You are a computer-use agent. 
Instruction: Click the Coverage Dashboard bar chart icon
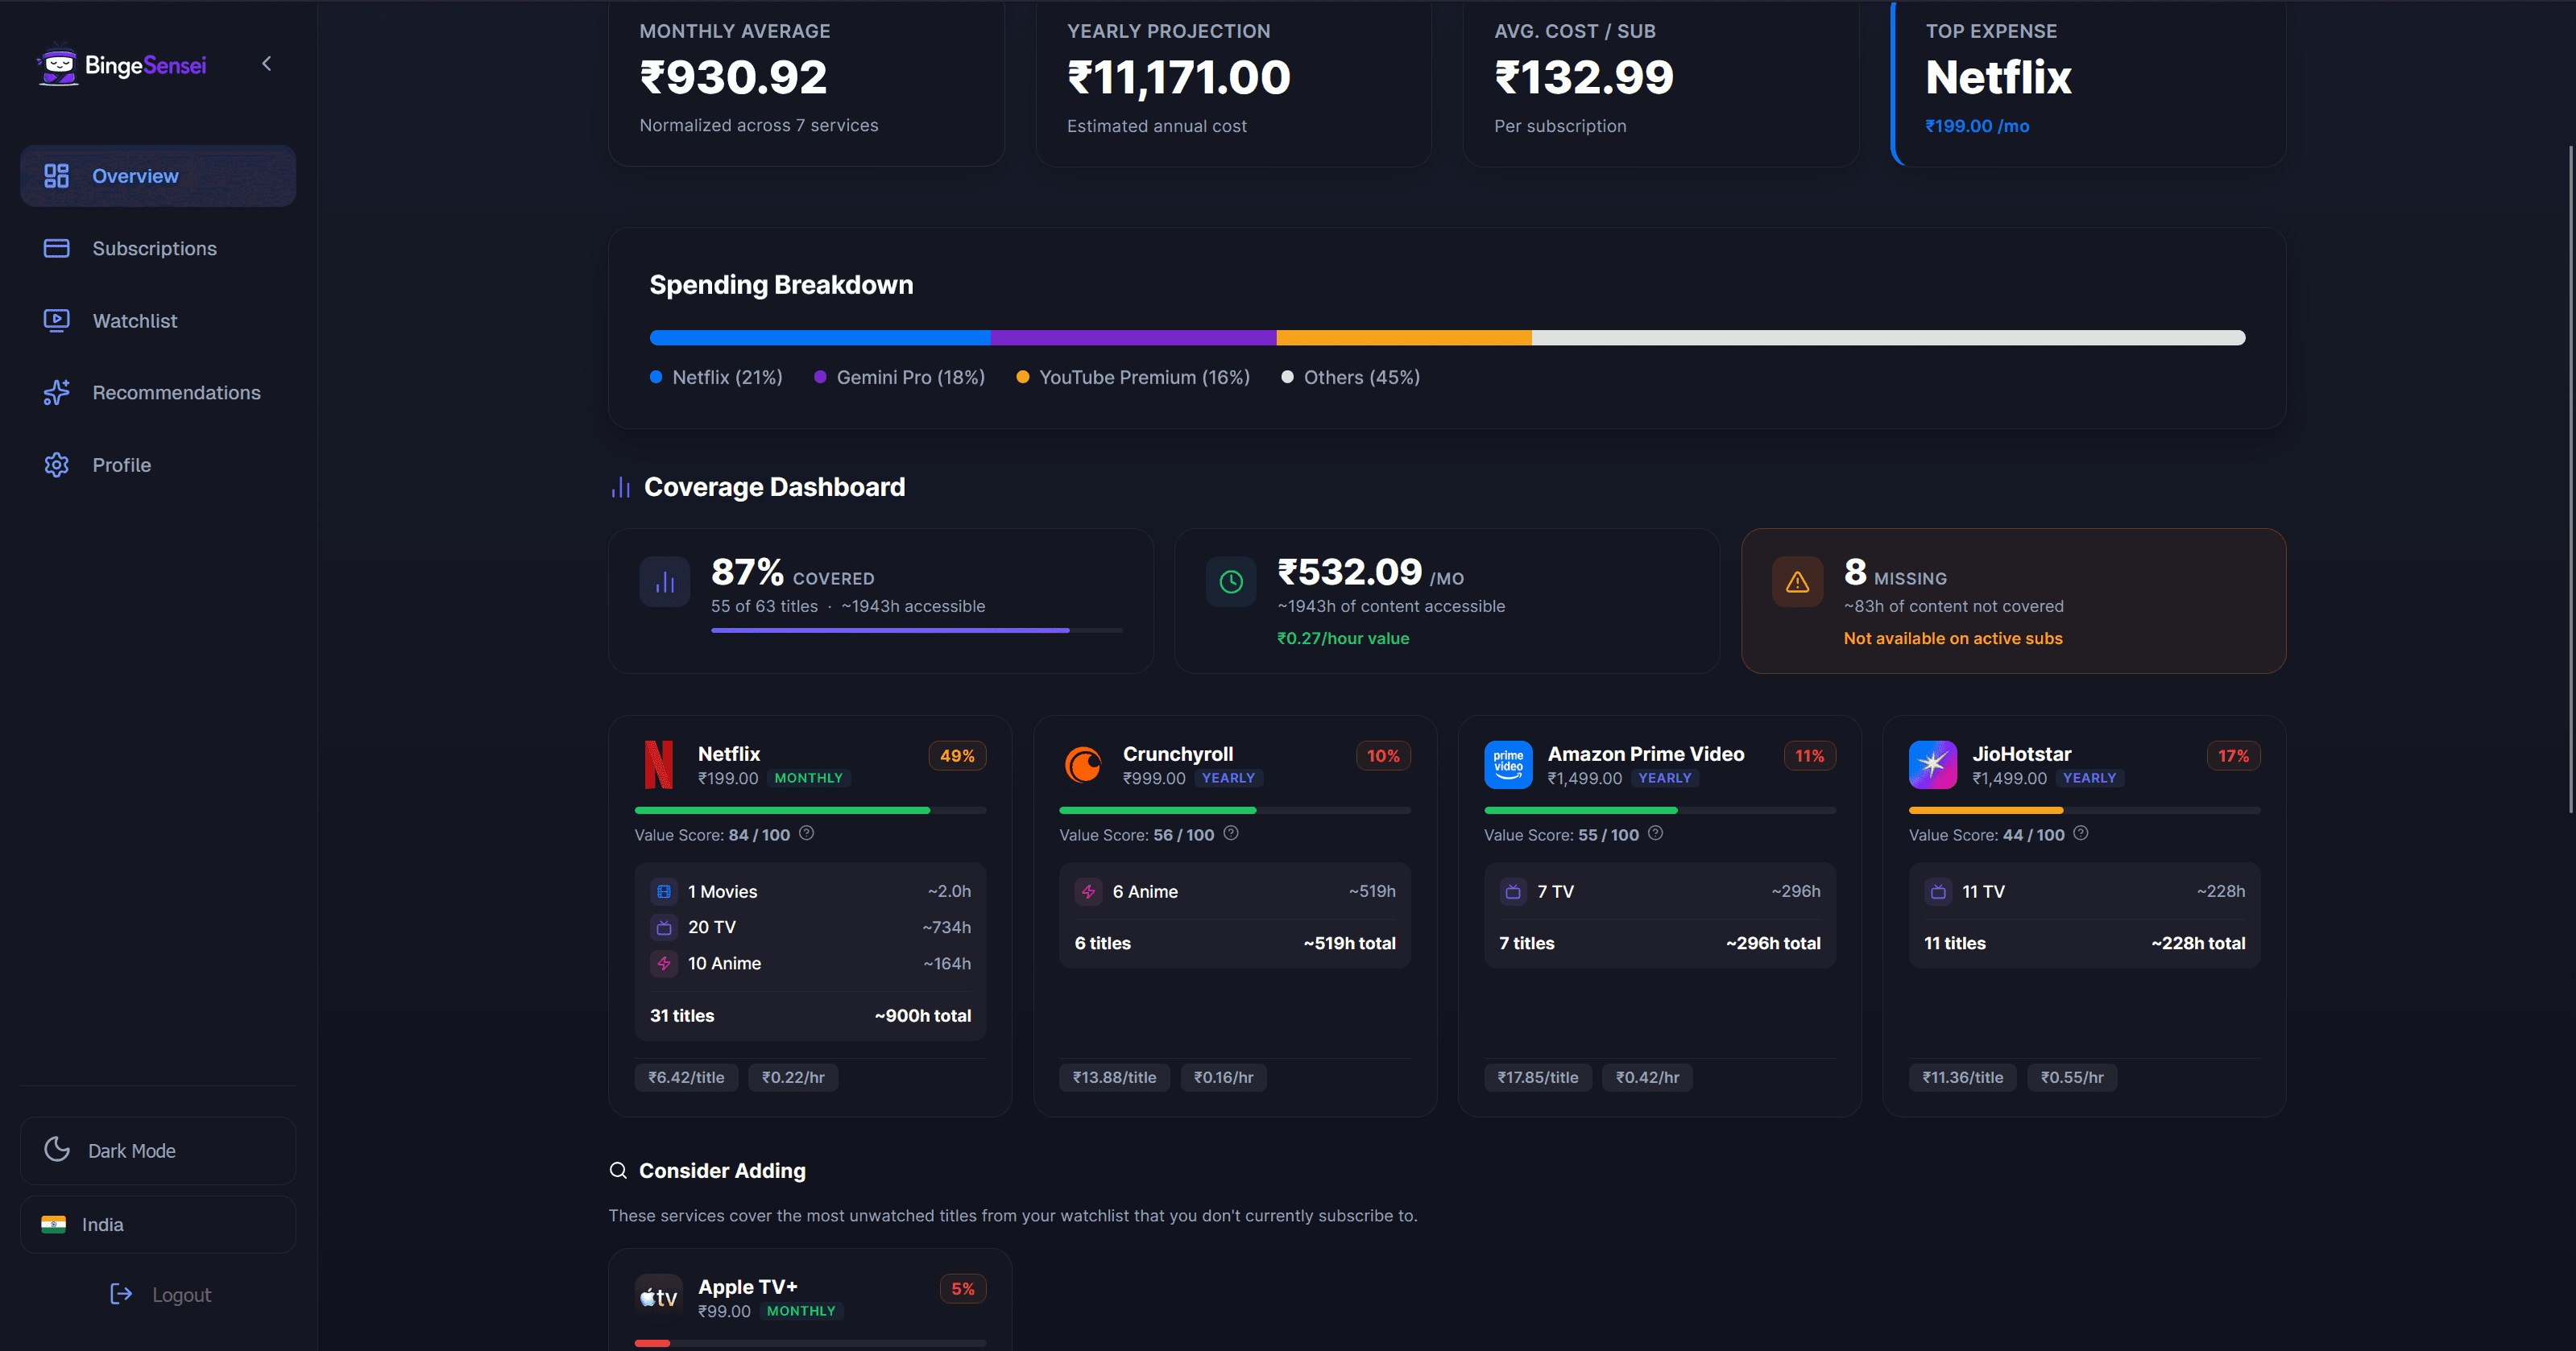620,488
